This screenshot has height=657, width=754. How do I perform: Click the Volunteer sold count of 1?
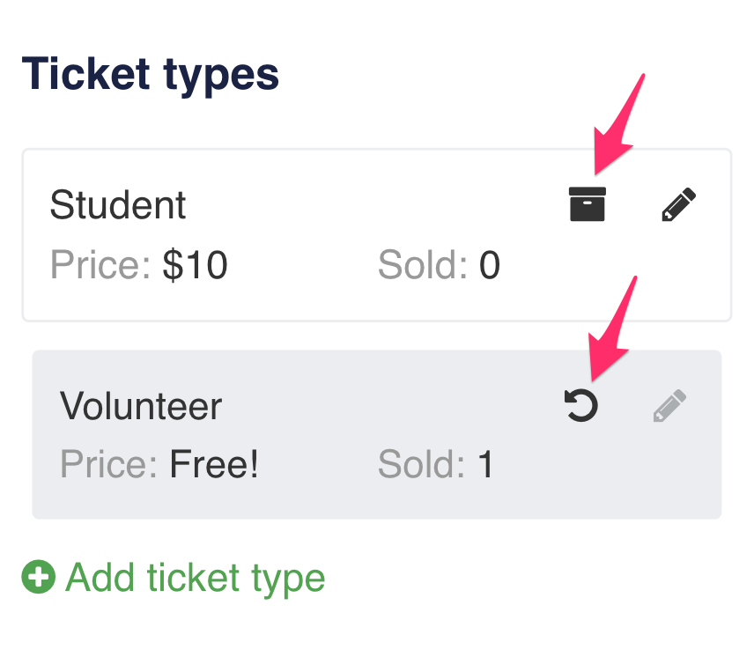click(x=485, y=464)
